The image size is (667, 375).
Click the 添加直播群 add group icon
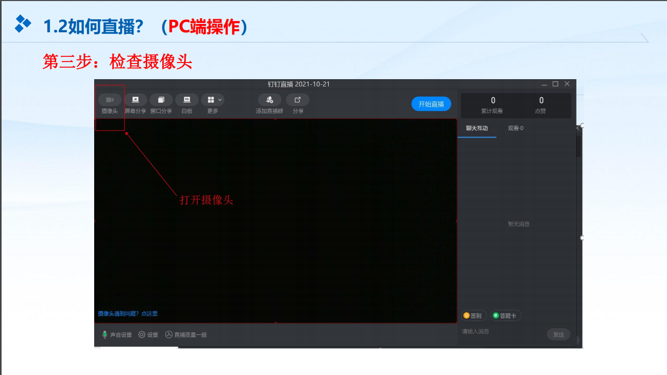[x=270, y=100]
